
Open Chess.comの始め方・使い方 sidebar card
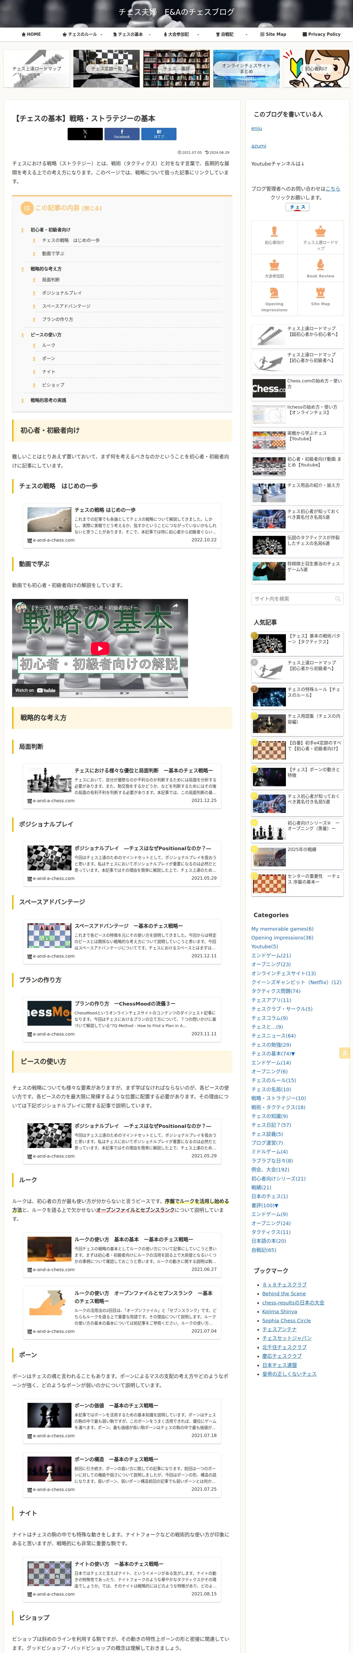(297, 388)
